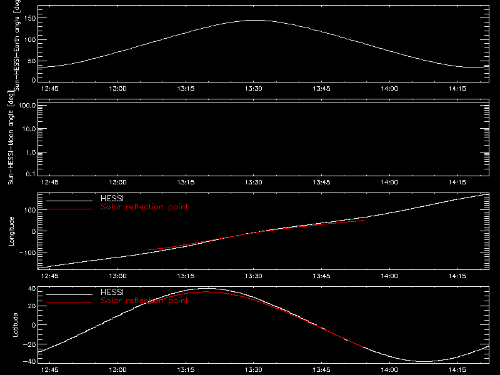Click HESSI legend label in Longitude plot
Viewport: 500px width, 375px height.
coord(112,198)
